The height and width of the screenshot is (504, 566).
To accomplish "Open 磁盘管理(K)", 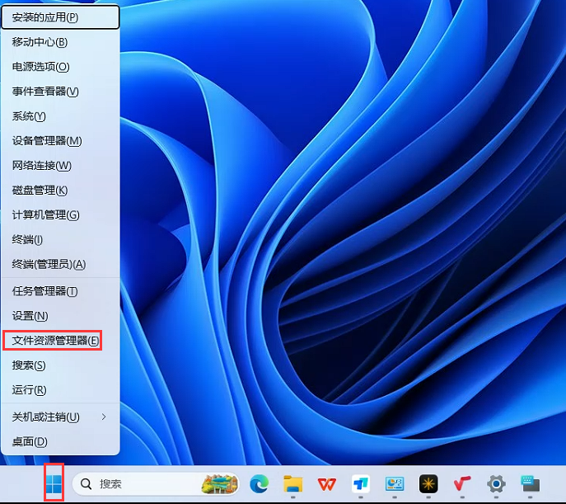I will [x=60, y=191].
